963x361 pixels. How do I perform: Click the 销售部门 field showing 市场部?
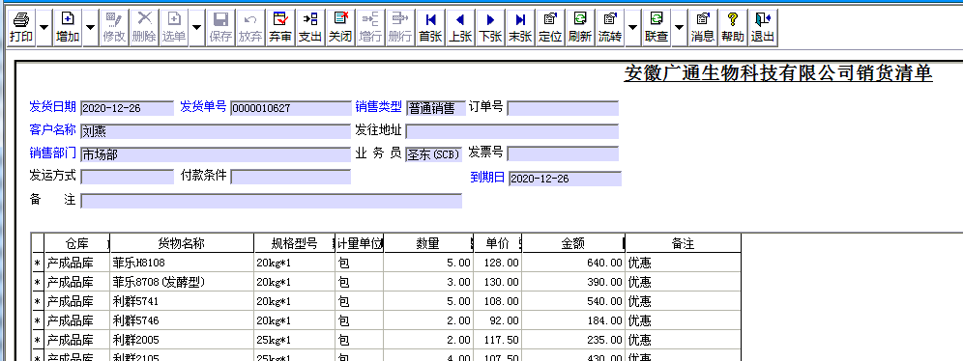tap(215, 154)
